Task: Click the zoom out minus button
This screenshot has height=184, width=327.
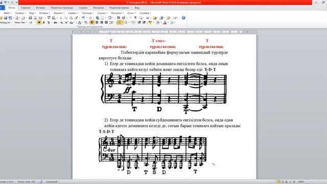Action: pyautogui.click(x=308, y=182)
